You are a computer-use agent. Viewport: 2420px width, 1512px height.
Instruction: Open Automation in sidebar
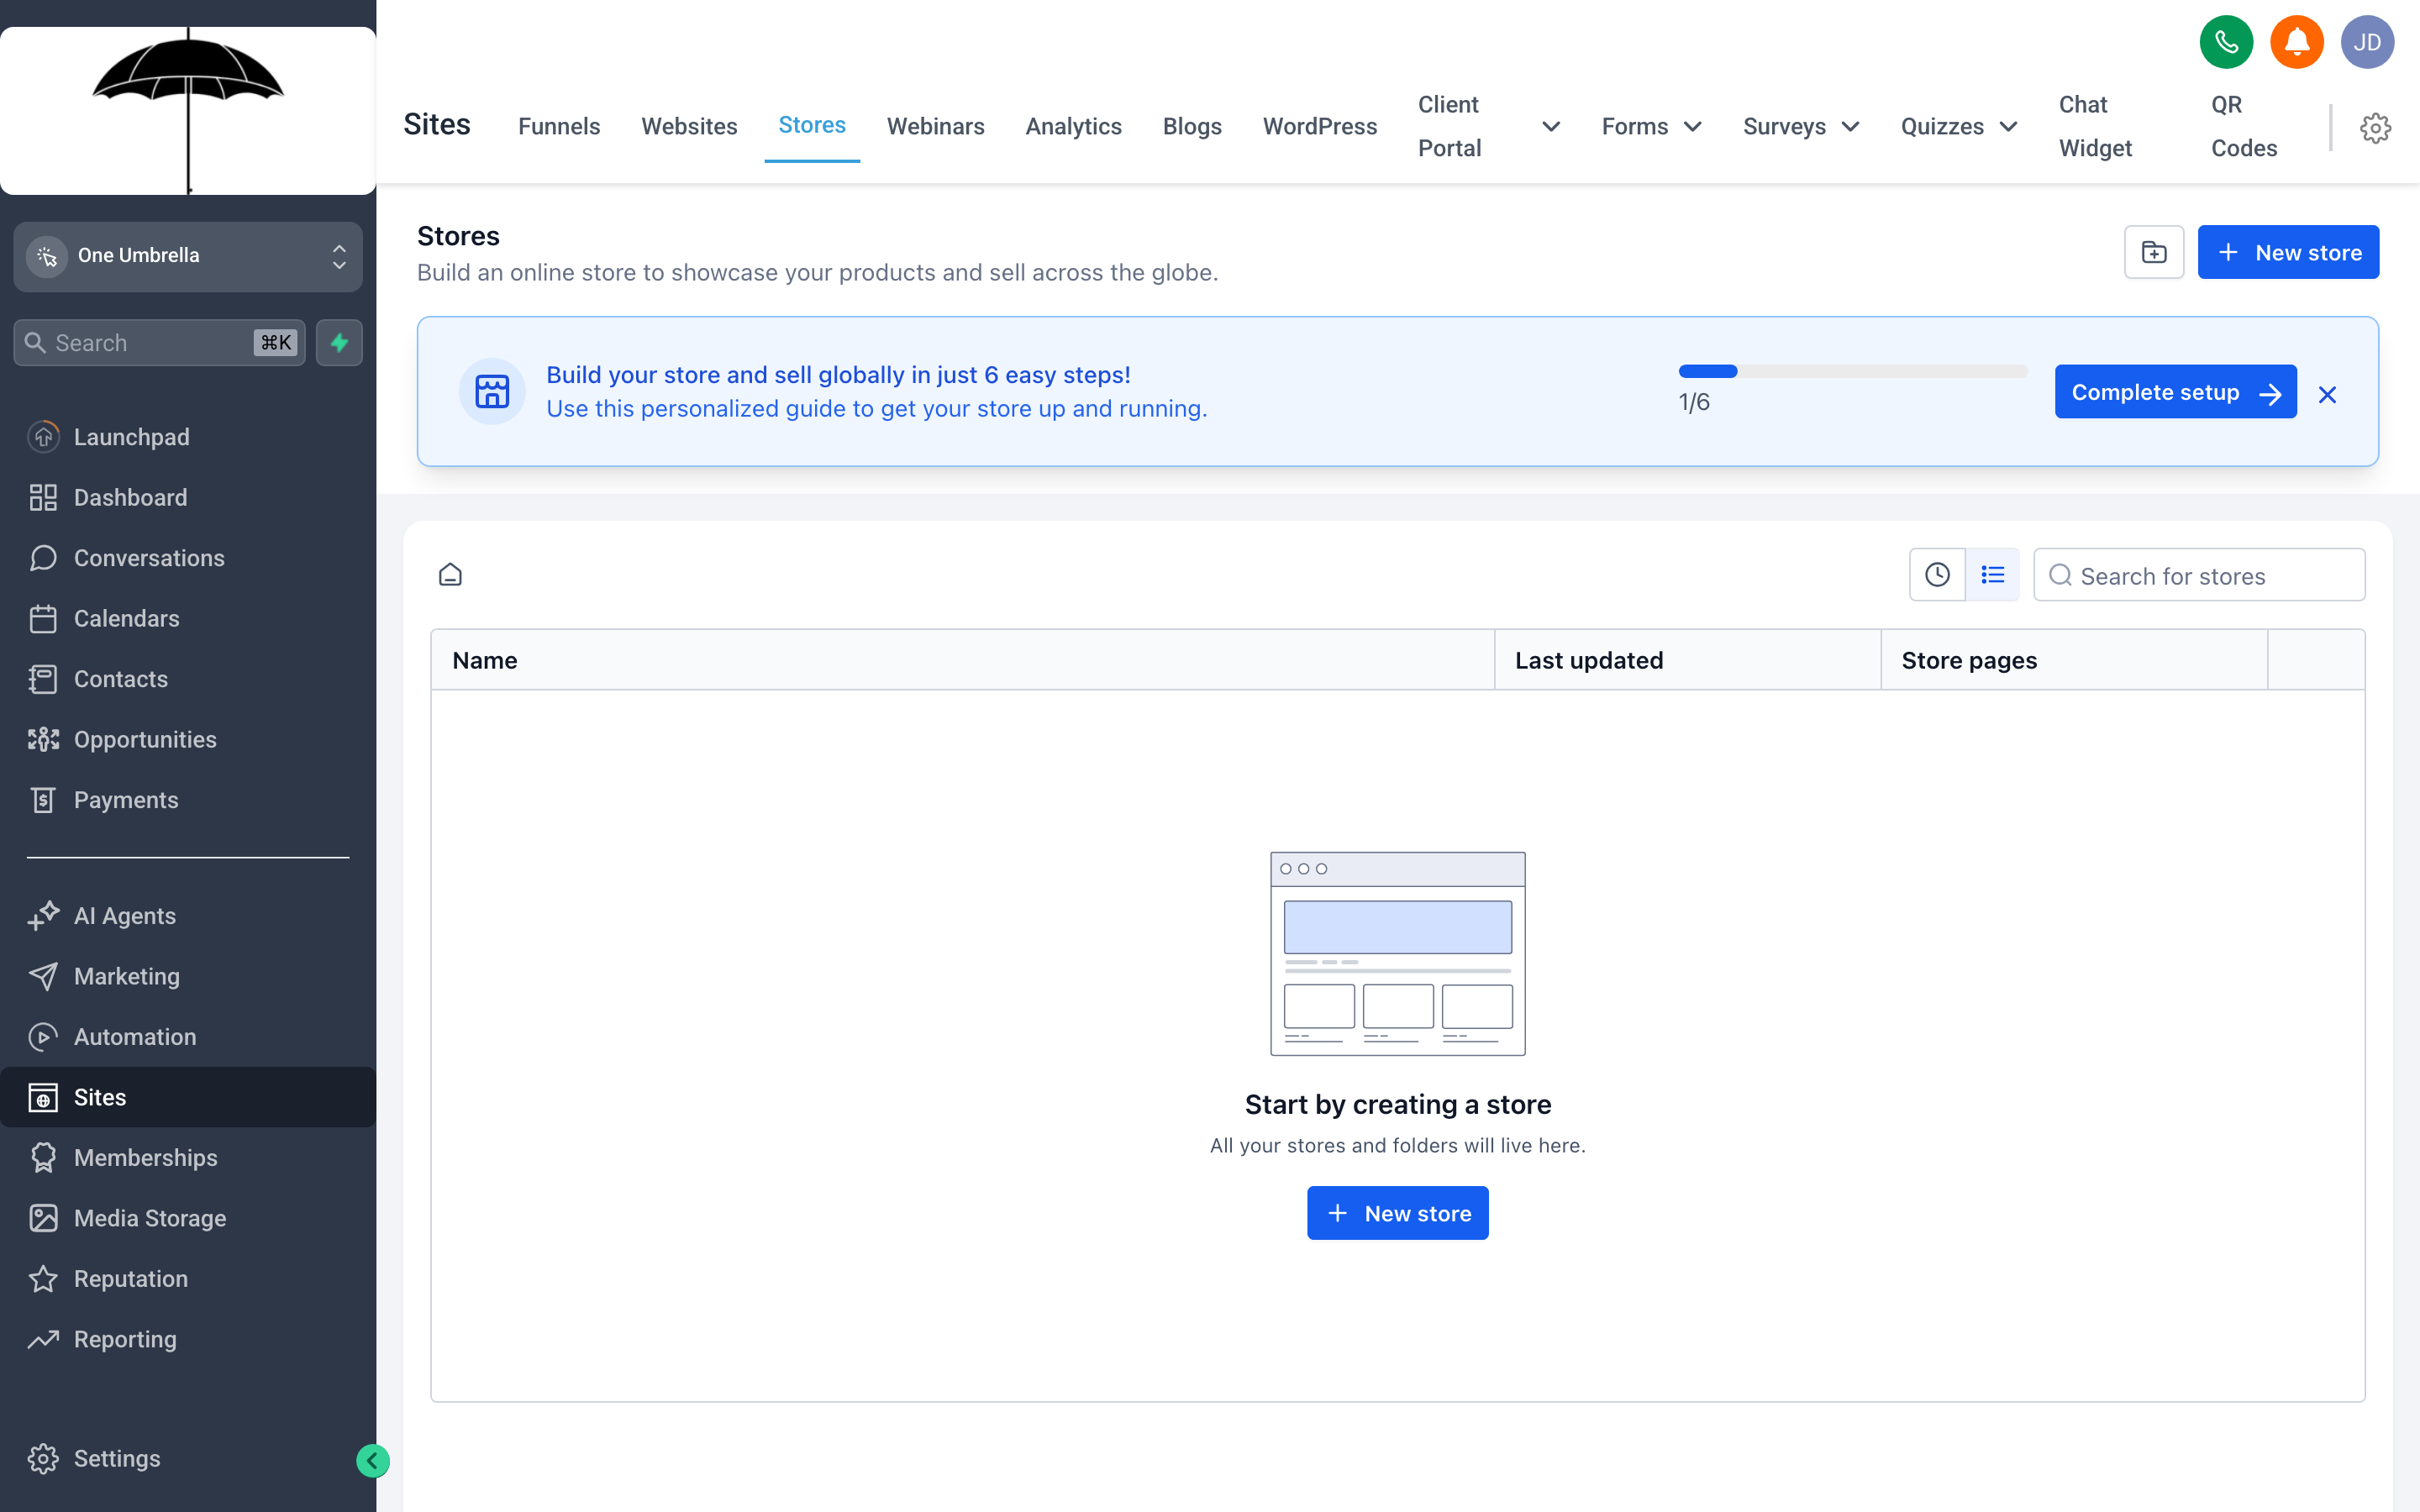click(188, 1037)
